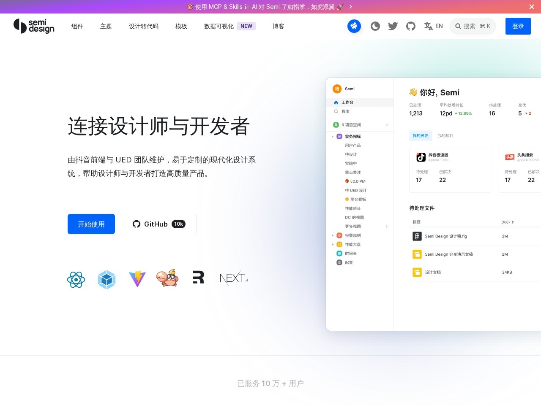541x405 pixels.
Task: Click the Vite logo icon
Action: [x=137, y=279]
